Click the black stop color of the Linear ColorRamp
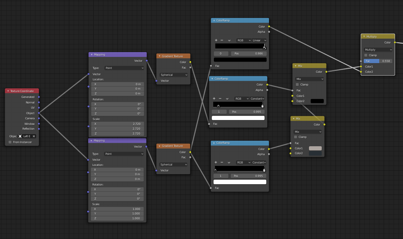403x239 pixels. (240, 60)
